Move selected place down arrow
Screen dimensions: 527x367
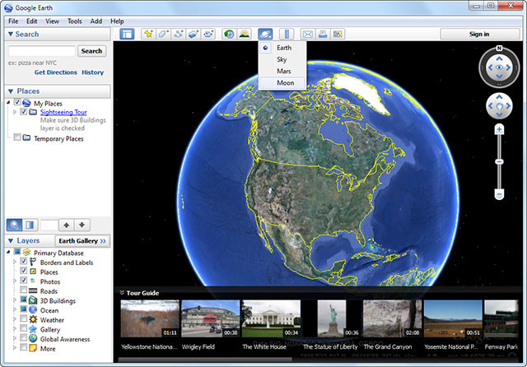[82, 225]
